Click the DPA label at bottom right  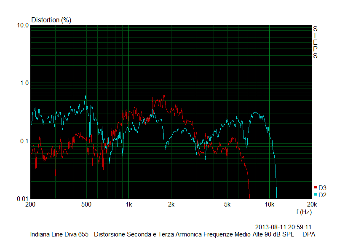pyautogui.click(x=309, y=234)
